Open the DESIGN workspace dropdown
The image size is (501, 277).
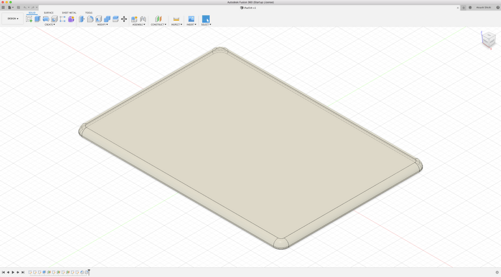point(12,19)
